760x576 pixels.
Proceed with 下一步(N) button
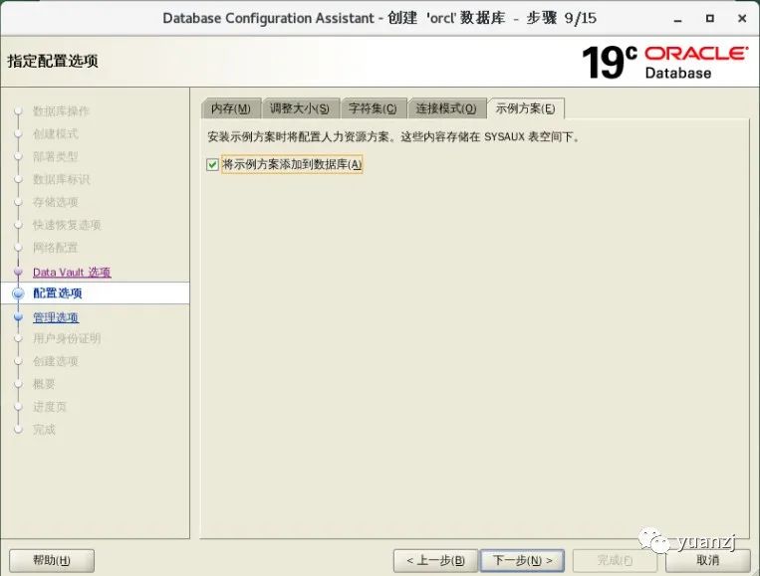522,560
